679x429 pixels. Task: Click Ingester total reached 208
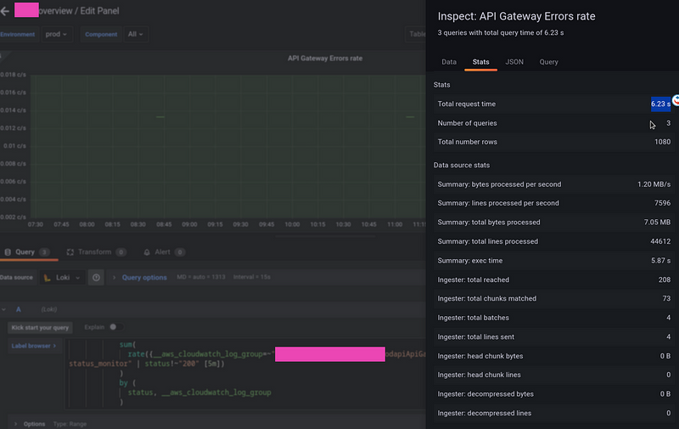(x=665, y=280)
